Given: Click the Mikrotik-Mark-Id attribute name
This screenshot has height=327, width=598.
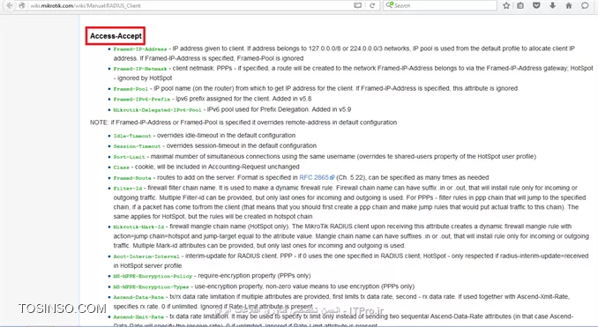Looking at the screenshot, I should [x=138, y=227].
